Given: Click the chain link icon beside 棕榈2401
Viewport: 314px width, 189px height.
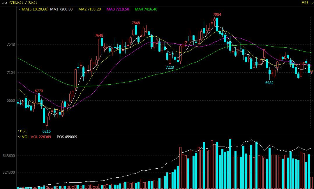Looking at the screenshot, I should (x=4, y=3).
